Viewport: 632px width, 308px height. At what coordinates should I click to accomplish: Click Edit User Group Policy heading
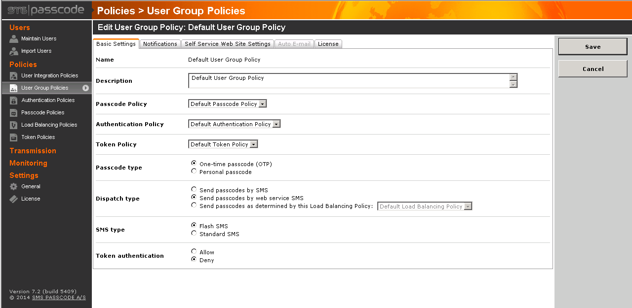coord(192,28)
